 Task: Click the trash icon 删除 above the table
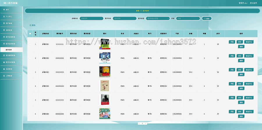(x=32, y=25)
